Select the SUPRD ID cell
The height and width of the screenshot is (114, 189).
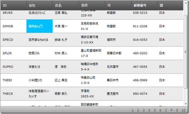click(14, 67)
